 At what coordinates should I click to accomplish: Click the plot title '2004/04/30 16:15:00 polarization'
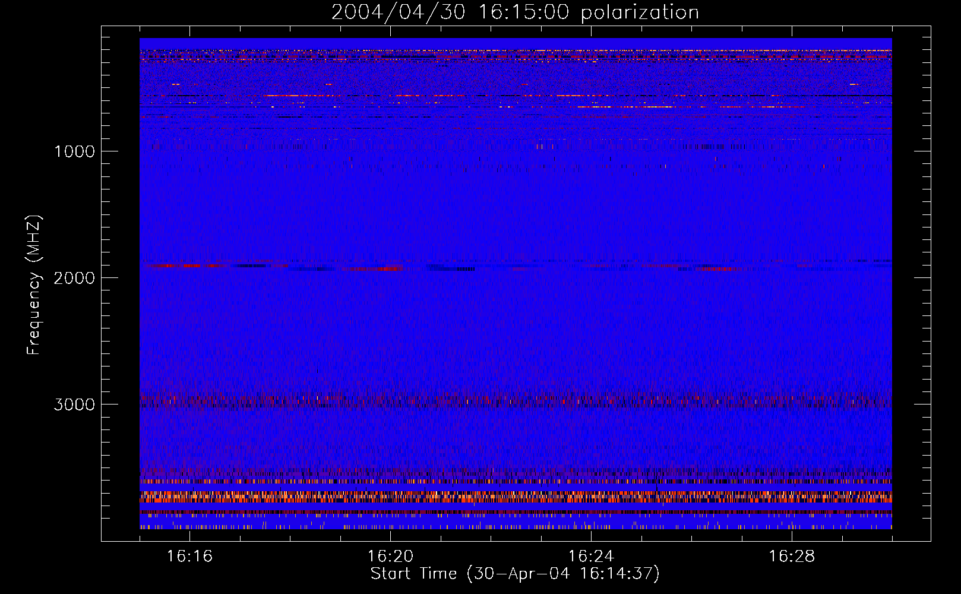tap(514, 12)
